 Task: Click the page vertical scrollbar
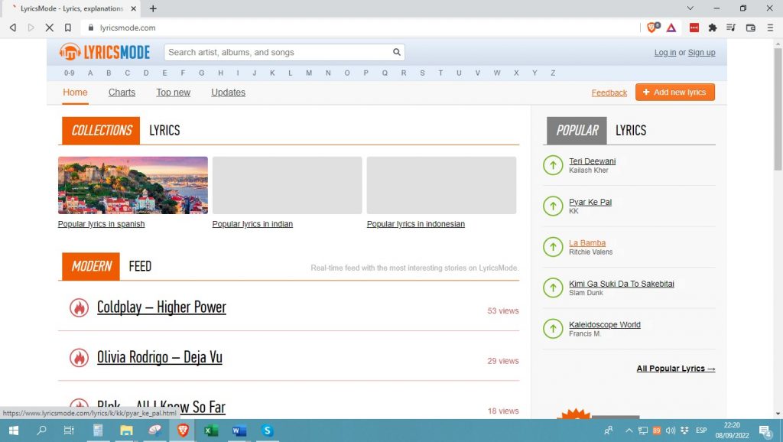(778, 229)
